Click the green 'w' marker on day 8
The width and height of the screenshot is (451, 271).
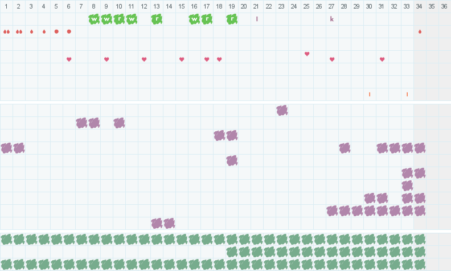(94, 19)
